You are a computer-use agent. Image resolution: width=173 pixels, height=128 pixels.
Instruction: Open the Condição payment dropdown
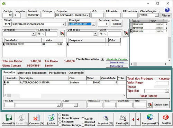[93, 24]
